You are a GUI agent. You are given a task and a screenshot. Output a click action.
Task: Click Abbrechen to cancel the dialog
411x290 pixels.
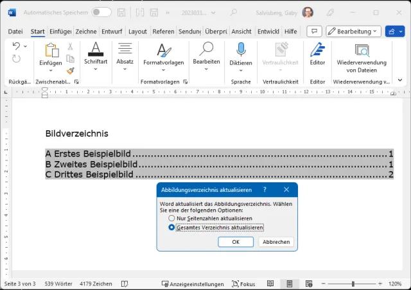click(x=276, y=242)
